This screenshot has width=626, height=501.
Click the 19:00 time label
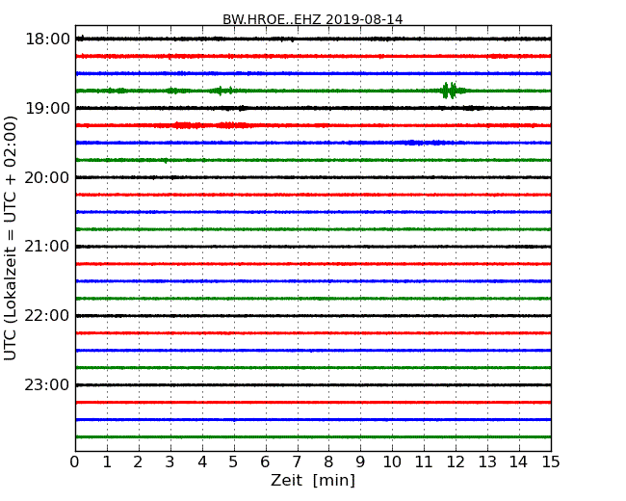(47, 108)
